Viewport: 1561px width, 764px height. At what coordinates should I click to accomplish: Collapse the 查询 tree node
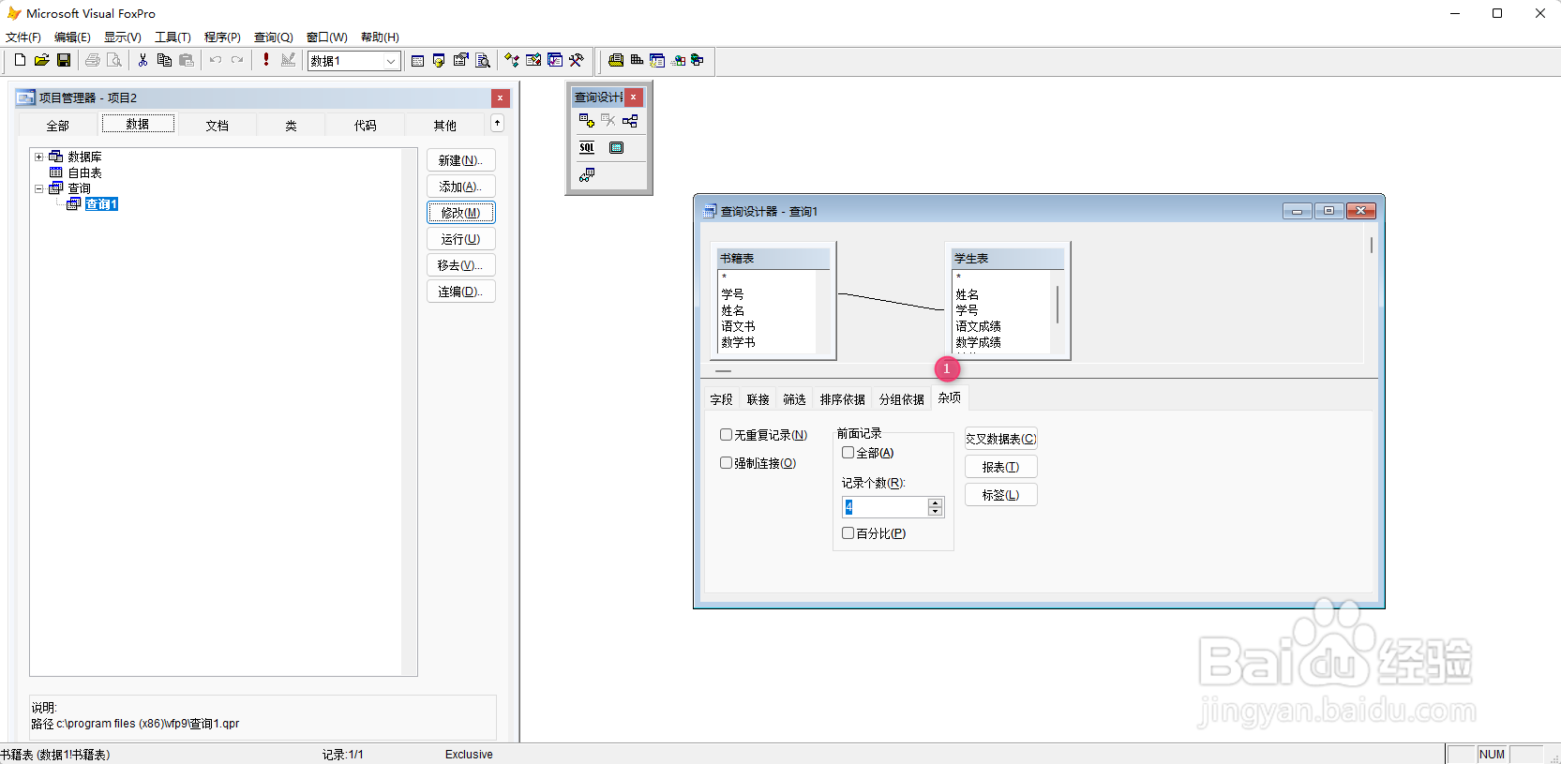pos(38,188)
